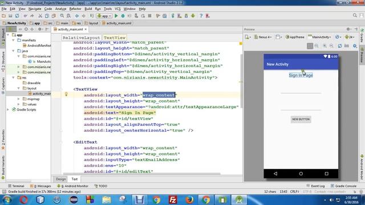Open the Build menu
The width and height of the screenshot is (365, 205).
[88, 9]
